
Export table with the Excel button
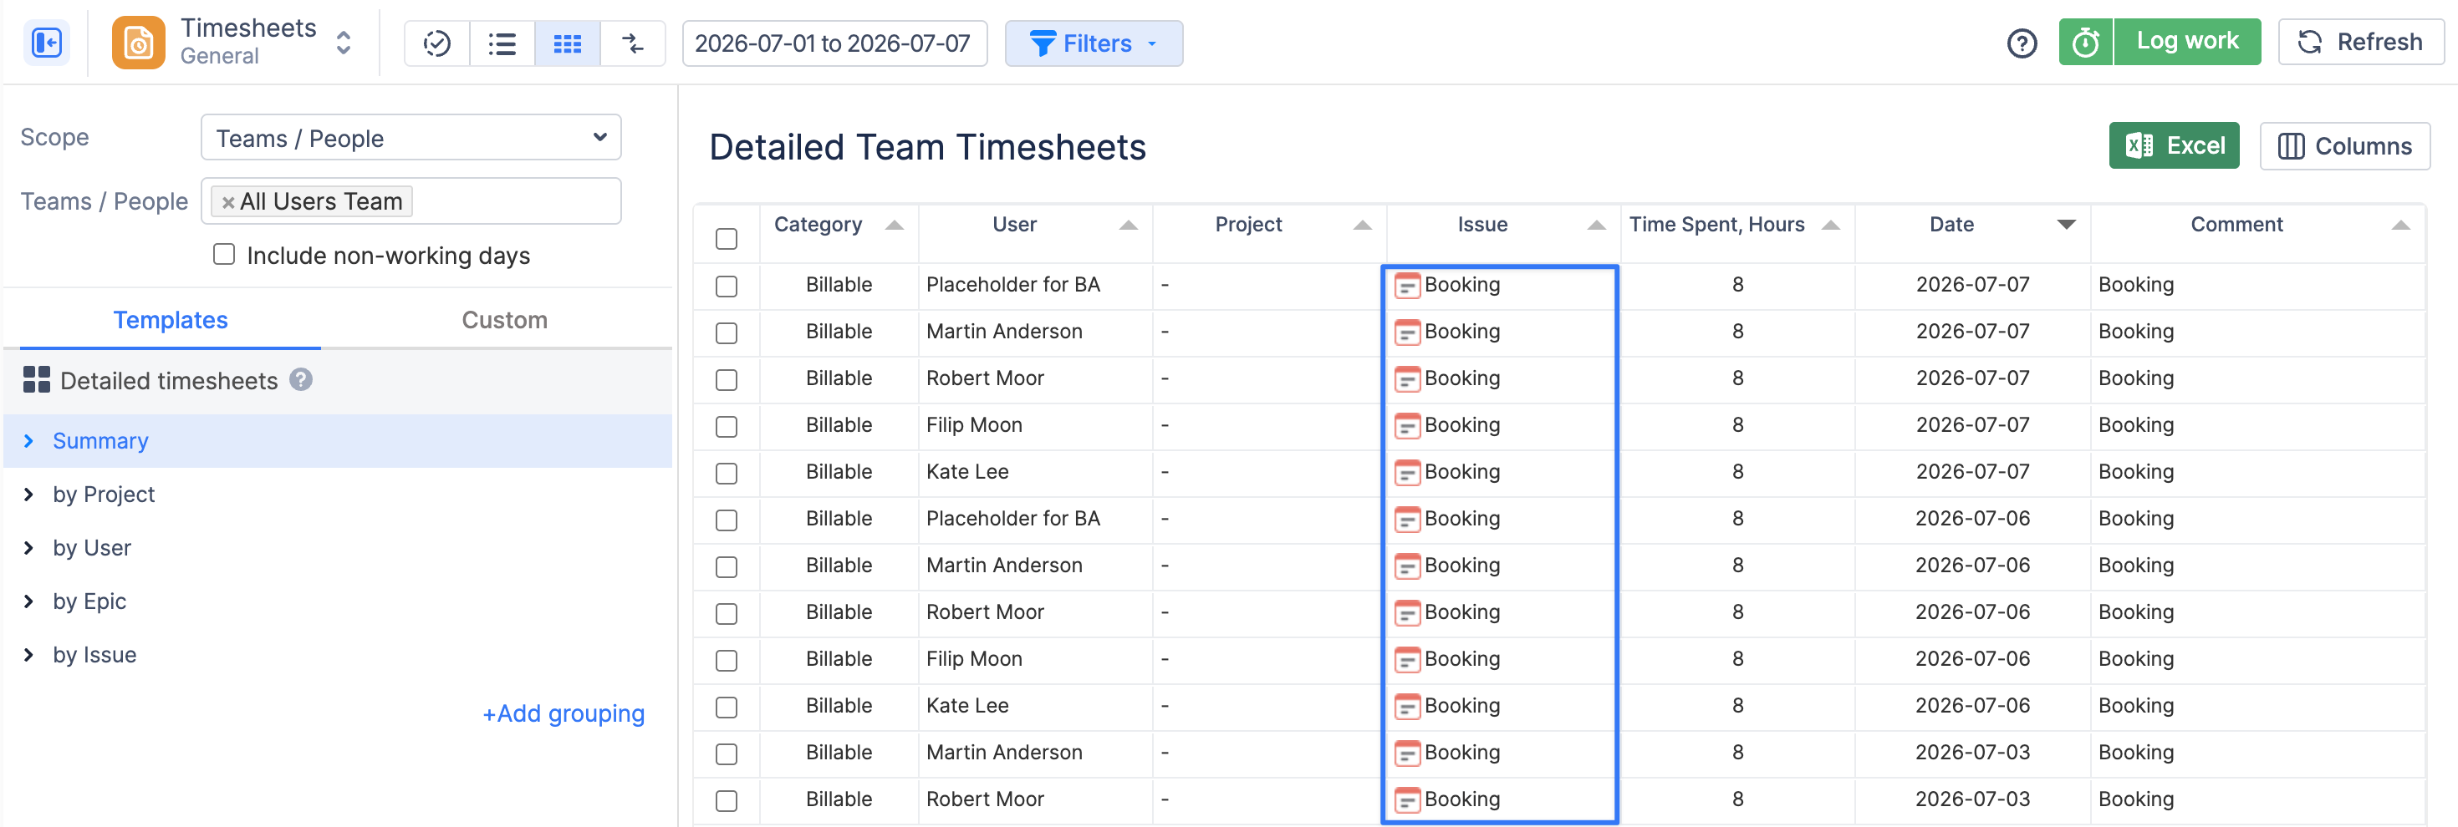point(2174,146)
